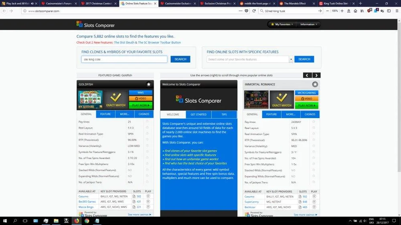Switch to GET STARTED tab in welcome panel
The image size is (401, 225).
coord(198,115)
